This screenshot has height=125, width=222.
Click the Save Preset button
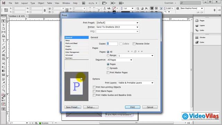tap(73, 107)
